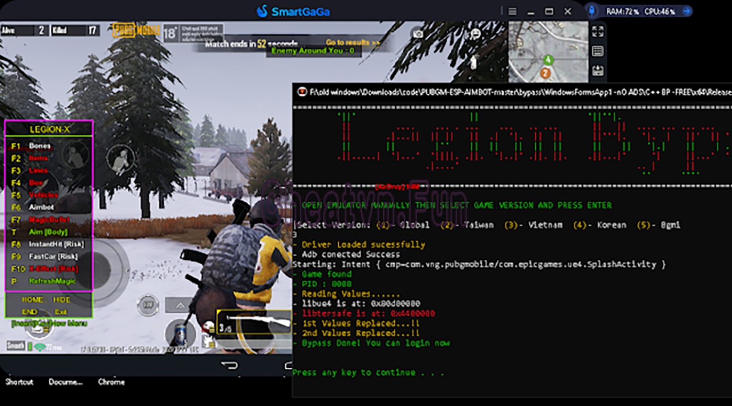Image resolution: width=732 pixels, height=406 pixels.
Task: Toggle the F1 Bones option
Action: [39, 146]
